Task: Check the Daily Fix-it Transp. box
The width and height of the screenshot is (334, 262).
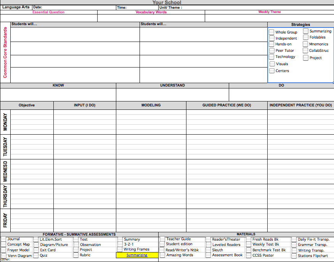Action: [x=294, y=239]
